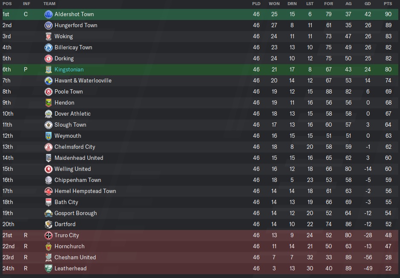Viewport: 400px width, 278px height.
Task: Click the Dartford club crest
Action: pos(49,224)
